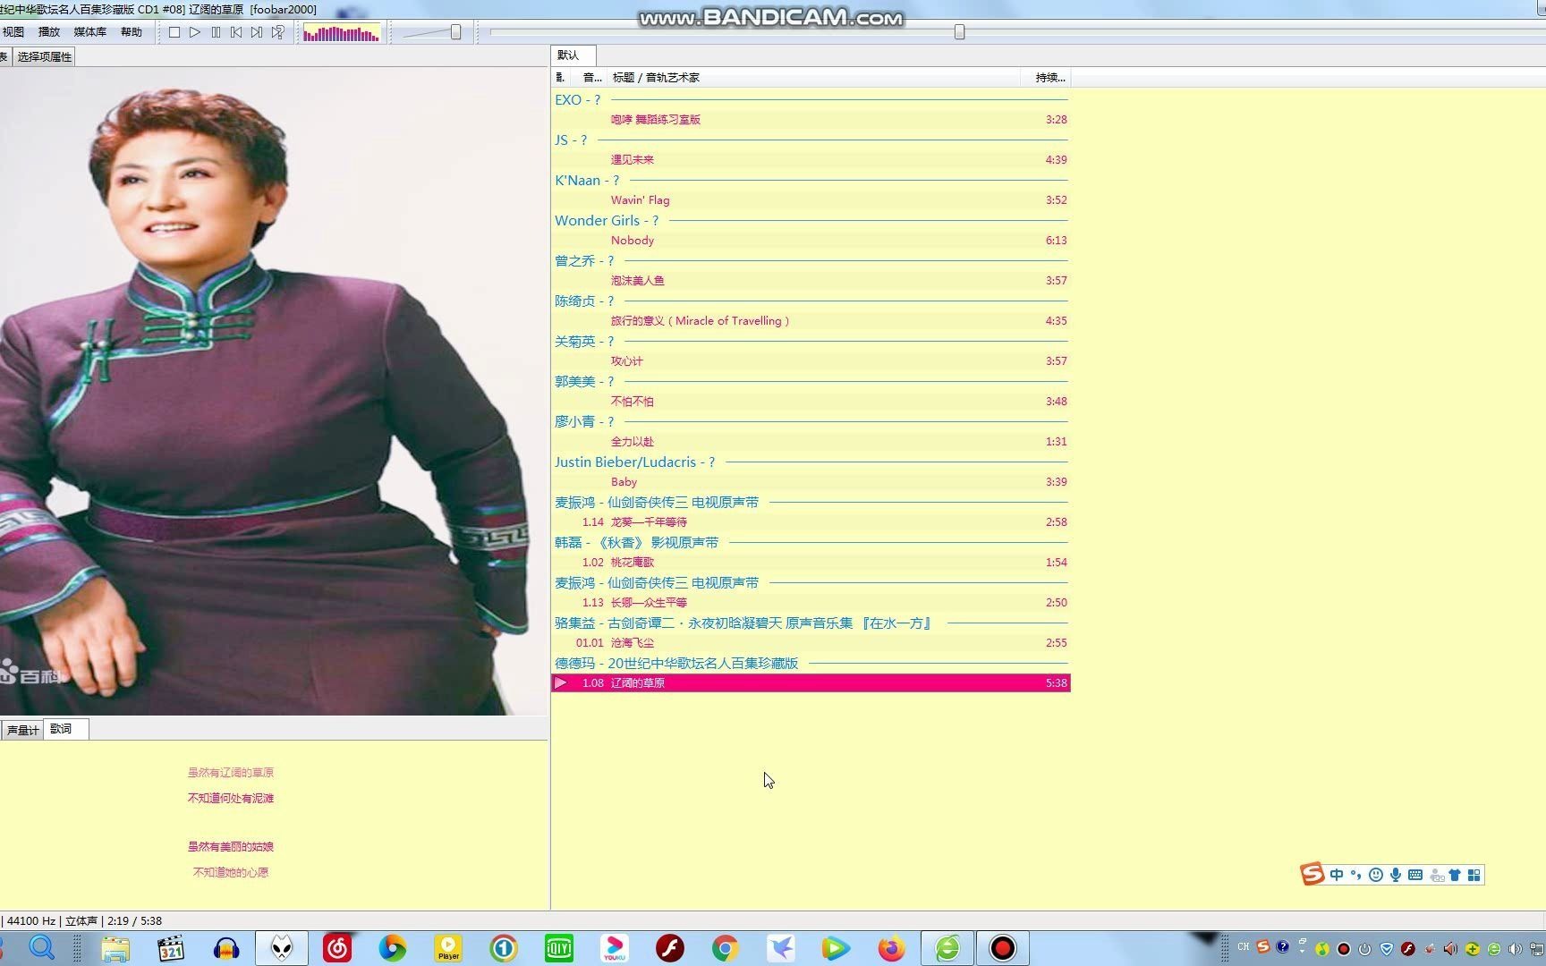Viewport: 1546px width, 966px height.
Task: Click the Sogou IME S logo icon
Action: (x=1312, y=874)
